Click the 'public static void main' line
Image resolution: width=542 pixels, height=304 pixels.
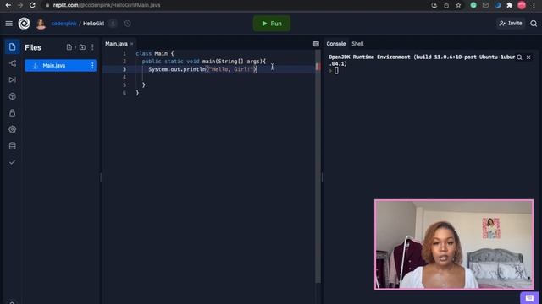click(204, 62)
